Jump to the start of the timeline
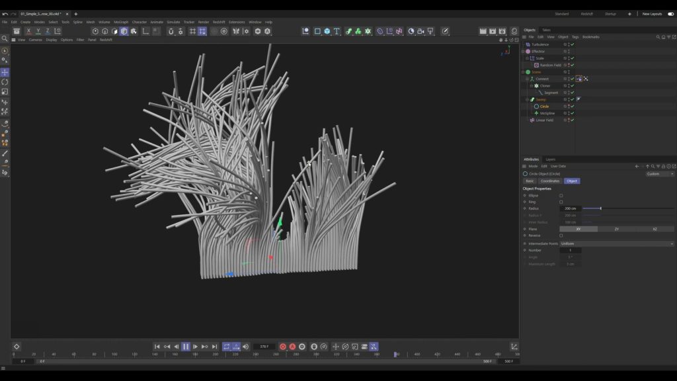677x381 pixels. point(157,347)
